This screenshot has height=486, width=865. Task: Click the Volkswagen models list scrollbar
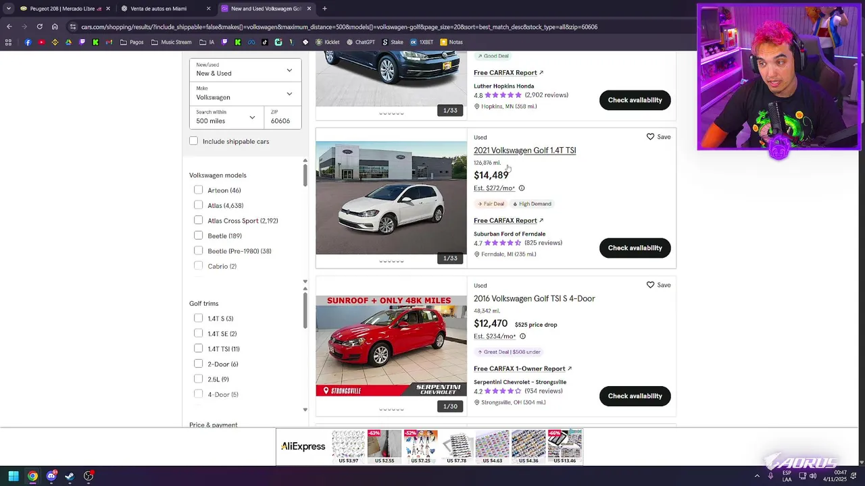click(x=305, y=174)
